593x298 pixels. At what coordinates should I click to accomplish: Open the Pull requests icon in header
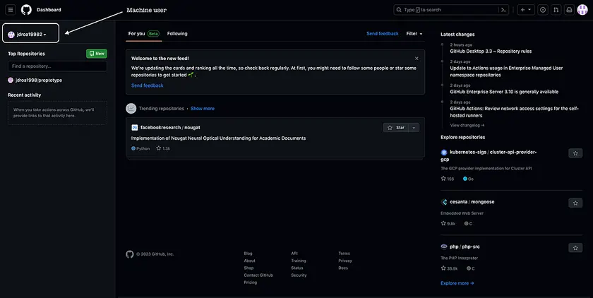[x=556, y=10]
